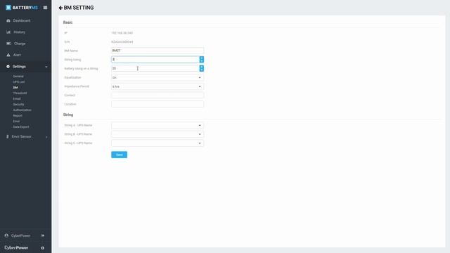Click the Settings gear icon
The height and width of the screenshot is (253, 450).
coord(8,67)
